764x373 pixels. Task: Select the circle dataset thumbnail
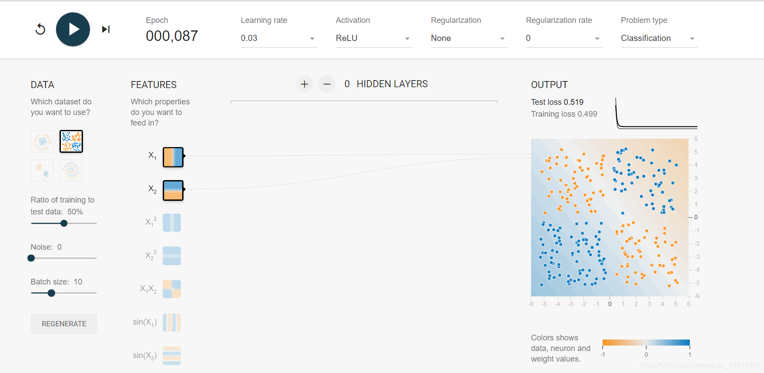click(x=42, y=141)
